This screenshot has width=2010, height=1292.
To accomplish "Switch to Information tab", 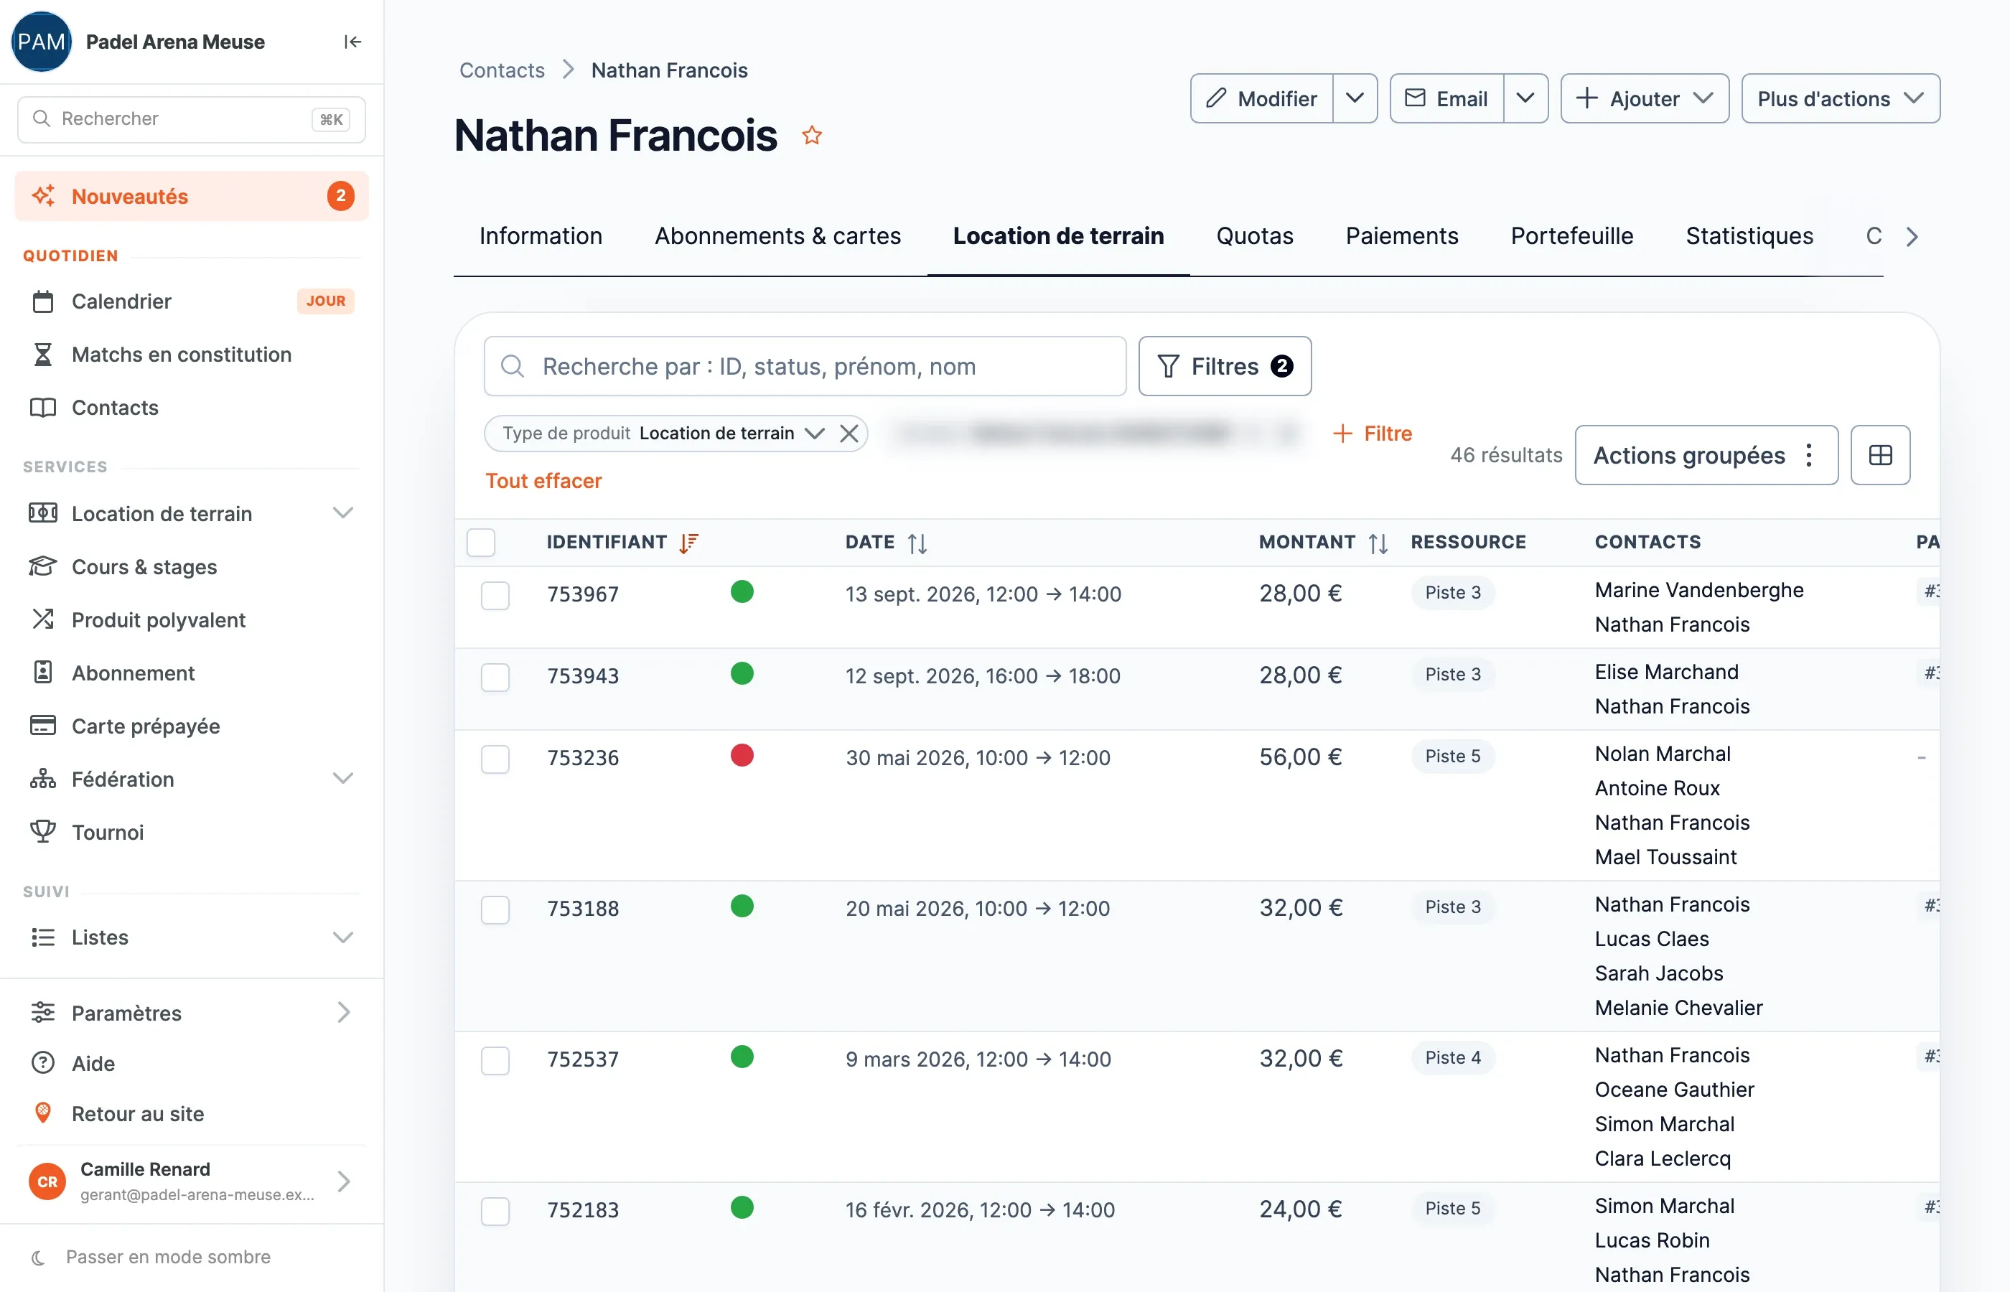I will pos(541,235).
